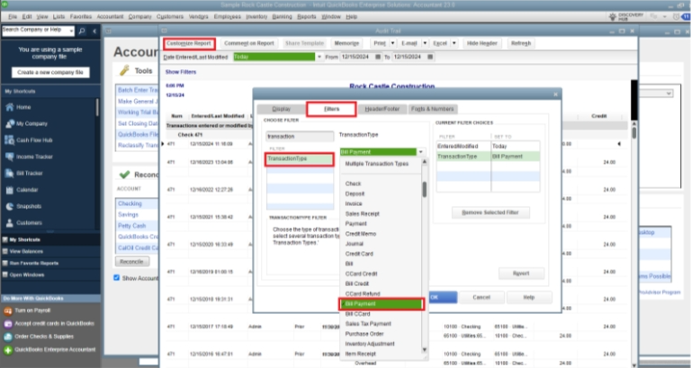Click Cancel in the filter dialog

[x=481, y=298]
